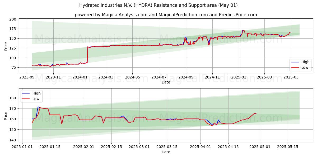The image size is (317, 158).
Task: Click the 200 price tick in top chart
Action: [13, 19]
